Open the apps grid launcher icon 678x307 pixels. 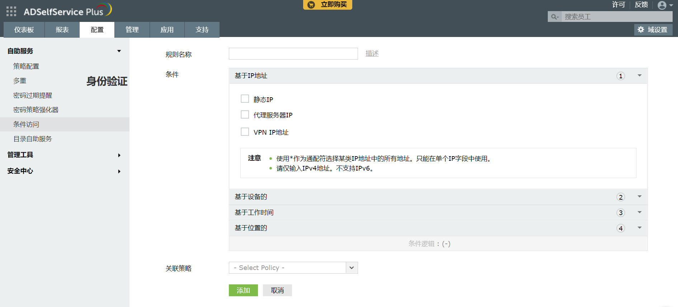pyautogui.click(x=11, y=11)
